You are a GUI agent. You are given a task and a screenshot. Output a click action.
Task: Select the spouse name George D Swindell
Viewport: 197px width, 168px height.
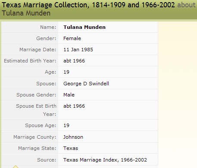(86, 84)
